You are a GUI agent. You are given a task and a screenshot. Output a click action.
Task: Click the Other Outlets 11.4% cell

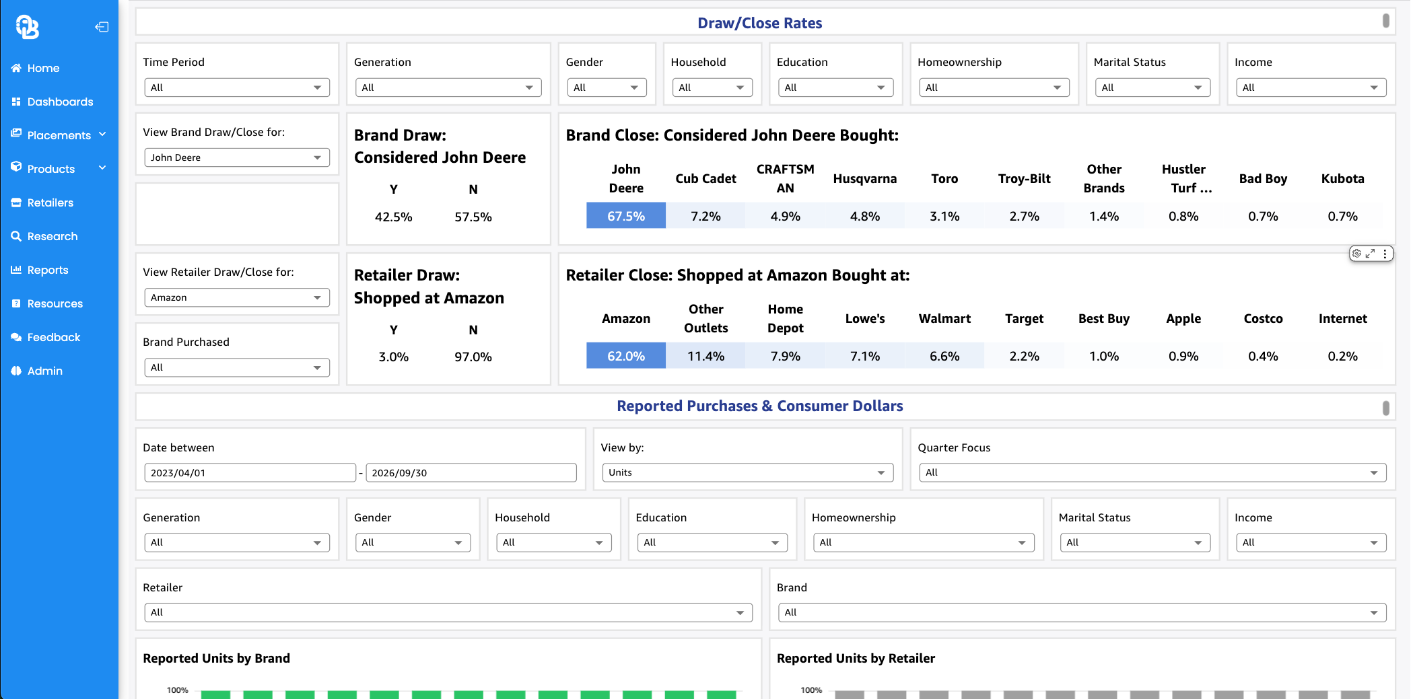tap(705, 356)
